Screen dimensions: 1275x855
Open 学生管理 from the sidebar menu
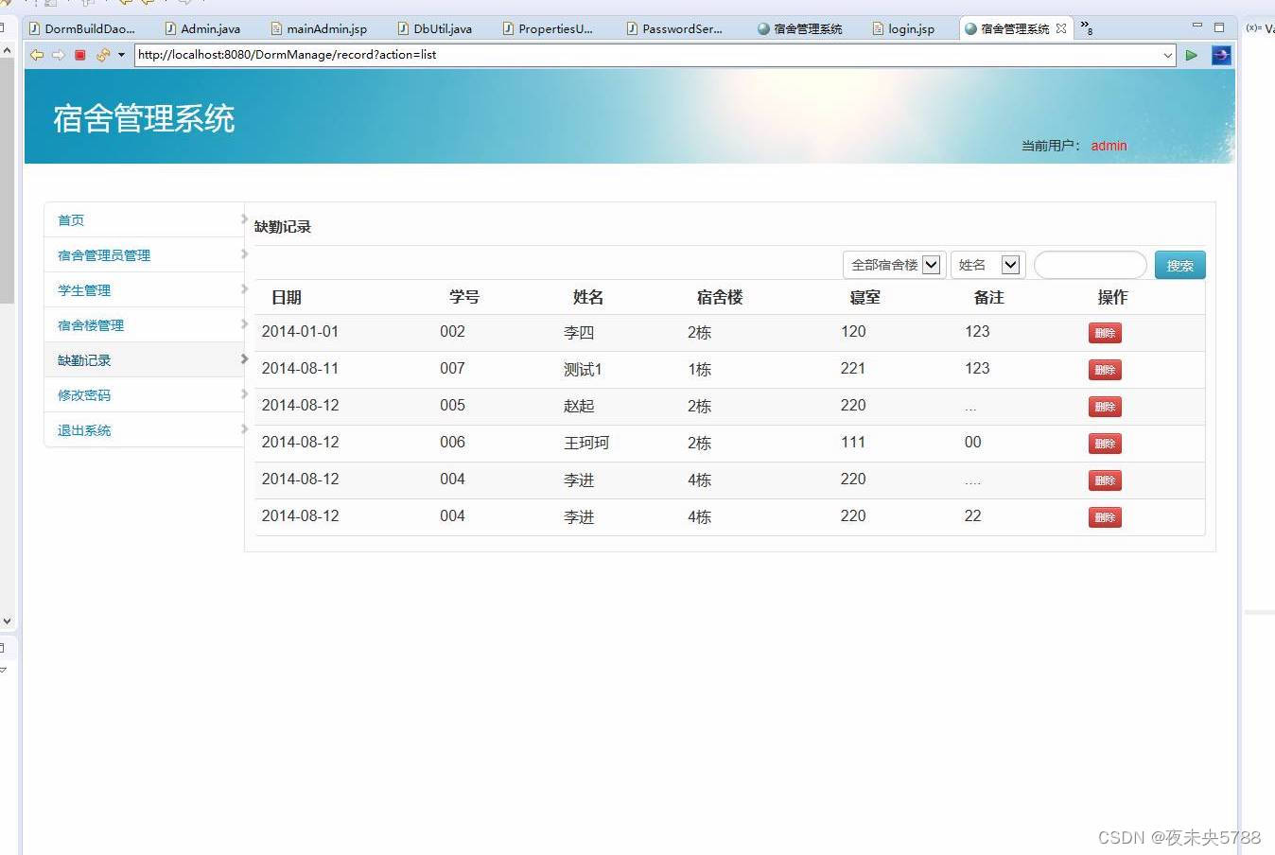click(x=83, y=290)
